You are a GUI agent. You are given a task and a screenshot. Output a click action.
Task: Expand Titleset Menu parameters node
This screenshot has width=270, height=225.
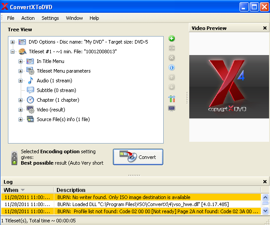coord(20,71)
